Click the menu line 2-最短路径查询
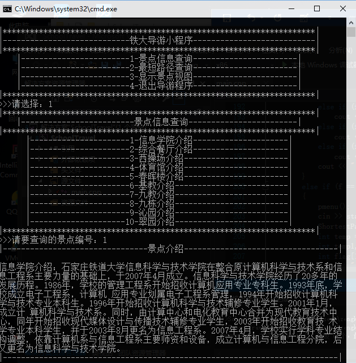Screen dimensions: 356x363 click(x=161, y=67)
